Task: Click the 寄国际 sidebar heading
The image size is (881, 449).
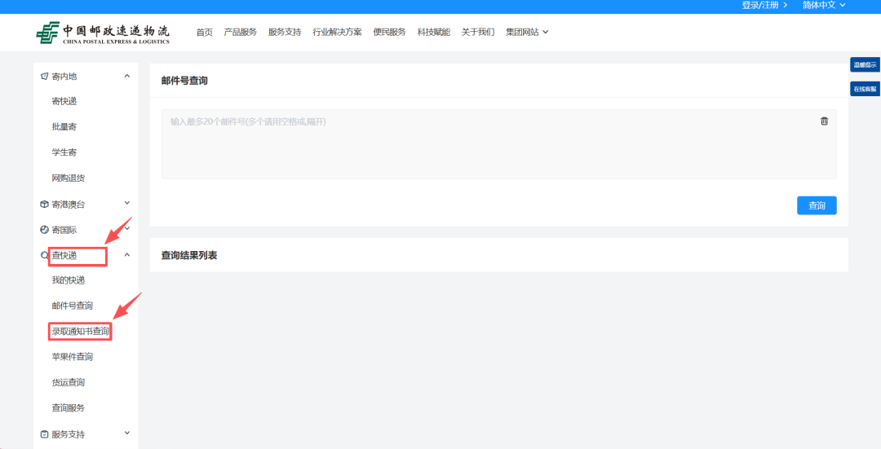Action: pyautogui.click(x=64, y=230)
